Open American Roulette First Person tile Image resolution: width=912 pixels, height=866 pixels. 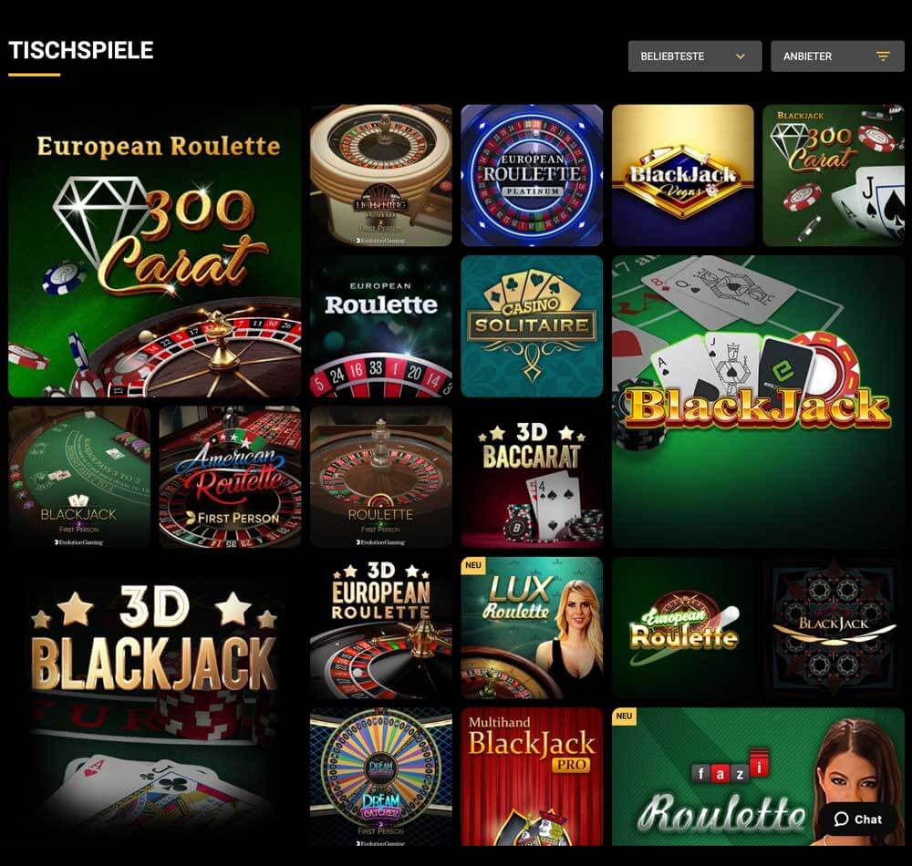(231, 477)
